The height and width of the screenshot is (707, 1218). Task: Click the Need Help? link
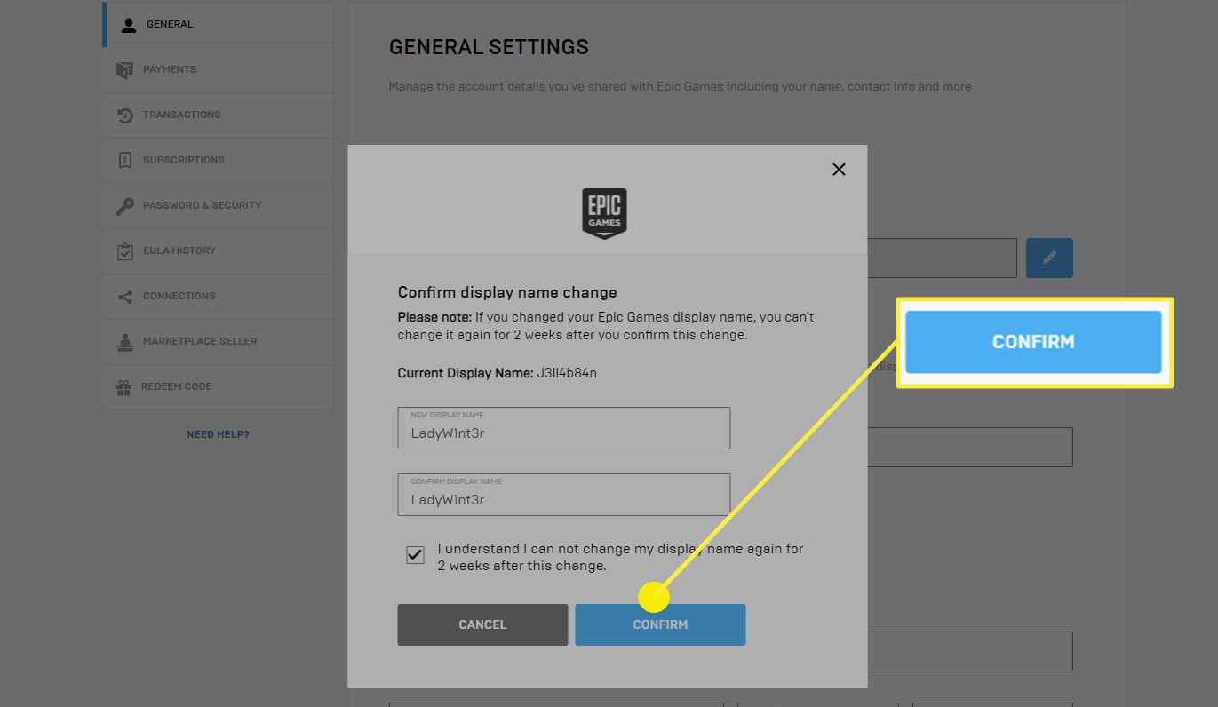click(218, 434)
